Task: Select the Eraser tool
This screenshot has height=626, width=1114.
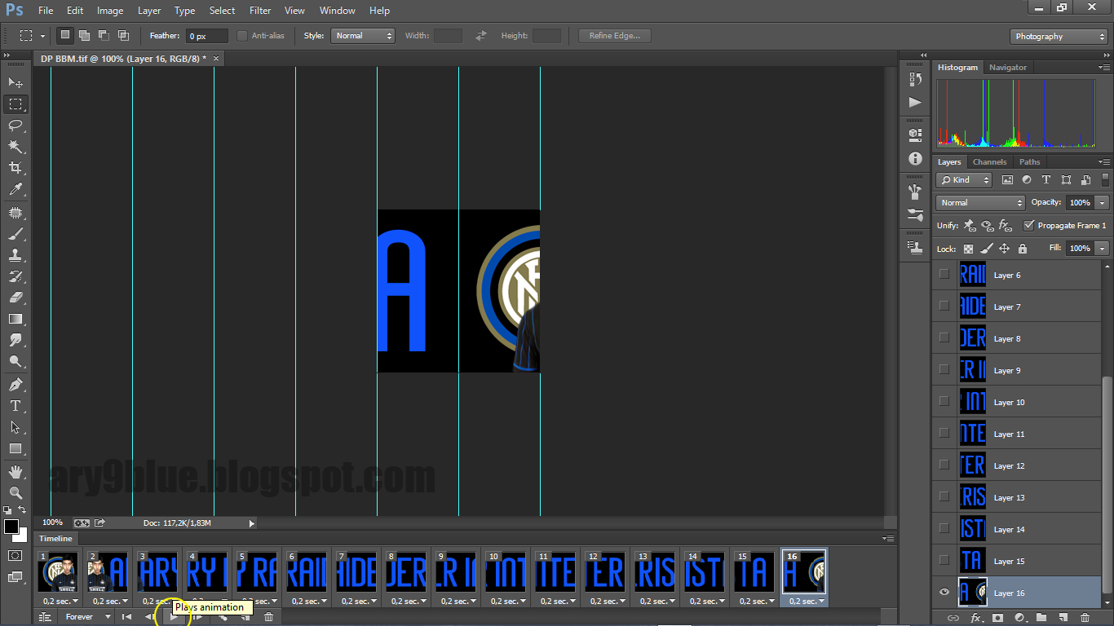Action: tap(15, 297)
